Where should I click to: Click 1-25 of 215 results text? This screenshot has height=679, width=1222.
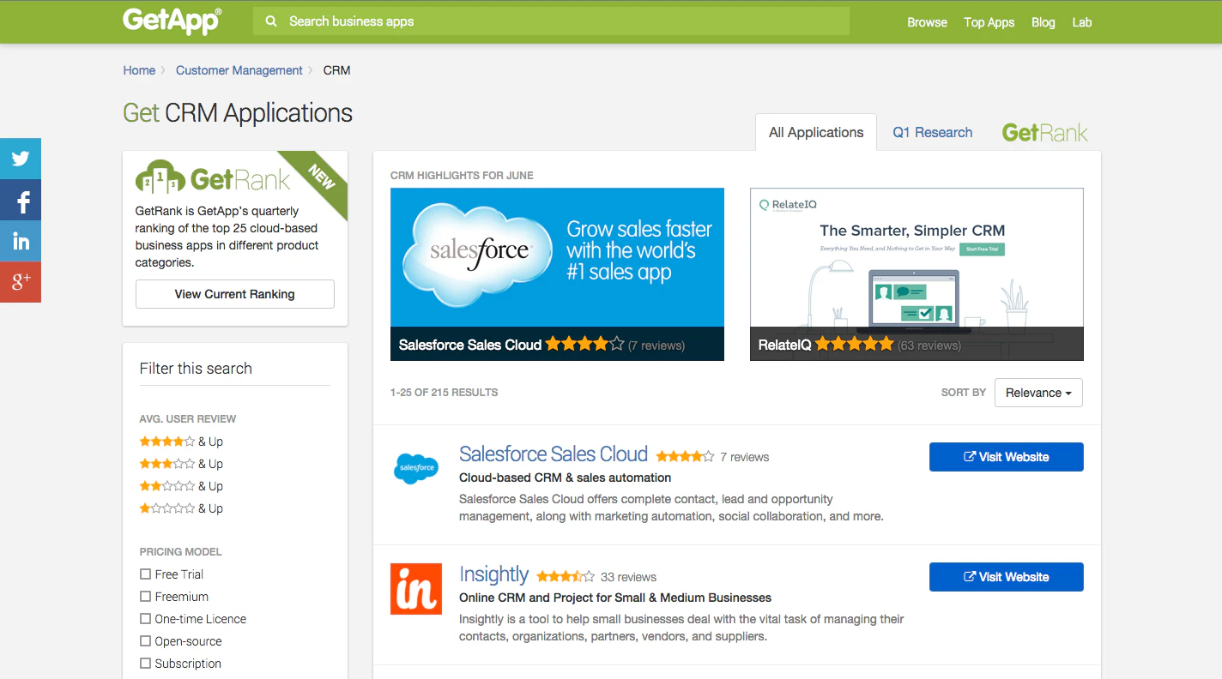click(444, 393)
